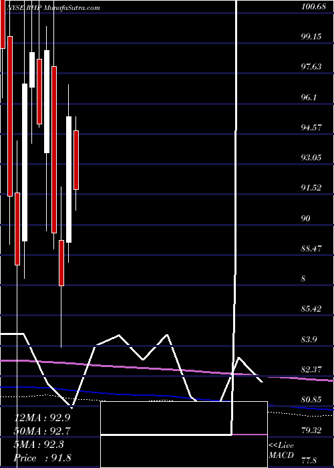Click the 97.63 price axis label
Viewport: 334px width, 468px height.
pyautogui.click(x=311, y=67)
